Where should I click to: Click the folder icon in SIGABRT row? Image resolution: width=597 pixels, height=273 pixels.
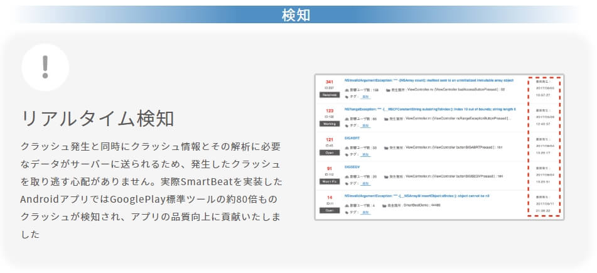tap(387, 147)
